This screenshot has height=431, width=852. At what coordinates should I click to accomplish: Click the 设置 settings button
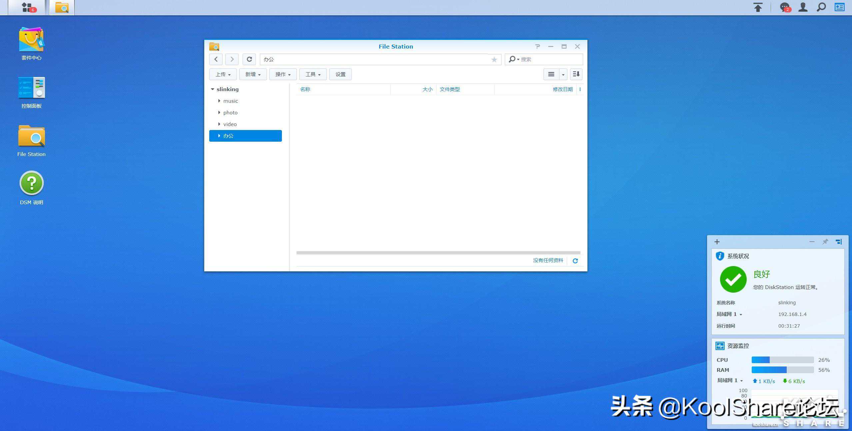pyautogui.click(x=340, y=74)
